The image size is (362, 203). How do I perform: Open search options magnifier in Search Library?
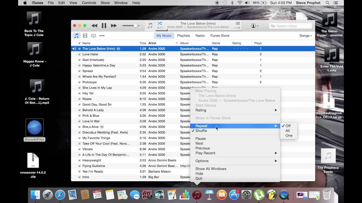(273, 26)
